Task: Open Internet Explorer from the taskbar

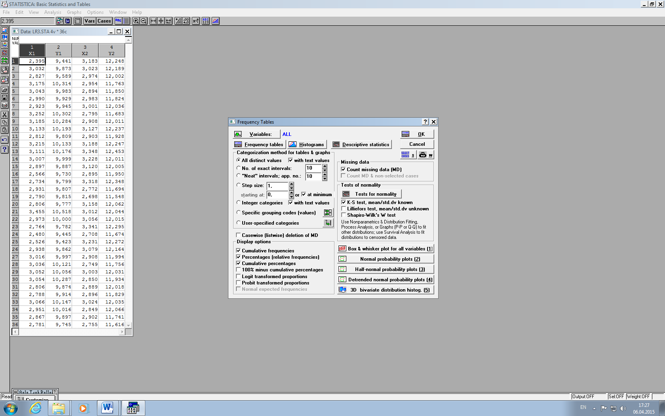Action: 35,408
